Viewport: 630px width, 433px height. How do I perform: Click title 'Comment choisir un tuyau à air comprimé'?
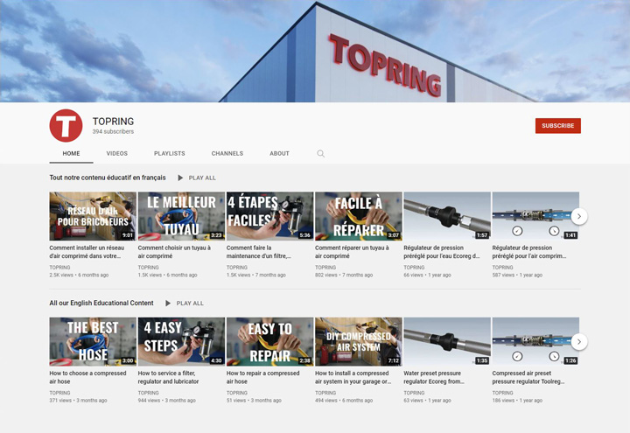(x=174, y=252)
